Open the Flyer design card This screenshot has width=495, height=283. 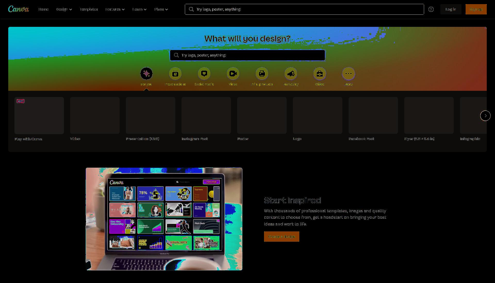click(x=429, y=119)
